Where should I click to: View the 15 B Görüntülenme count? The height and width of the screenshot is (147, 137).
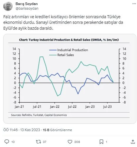click(x=57, y=130)
